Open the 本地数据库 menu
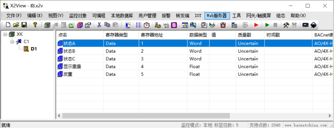This screenshot has width=334, height=128. tap(122, 15)
